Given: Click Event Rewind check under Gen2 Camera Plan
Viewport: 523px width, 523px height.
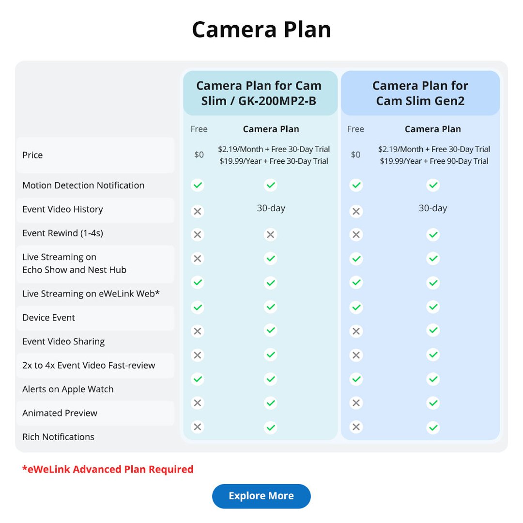Looking at the screenshot, I should (433, 235).
